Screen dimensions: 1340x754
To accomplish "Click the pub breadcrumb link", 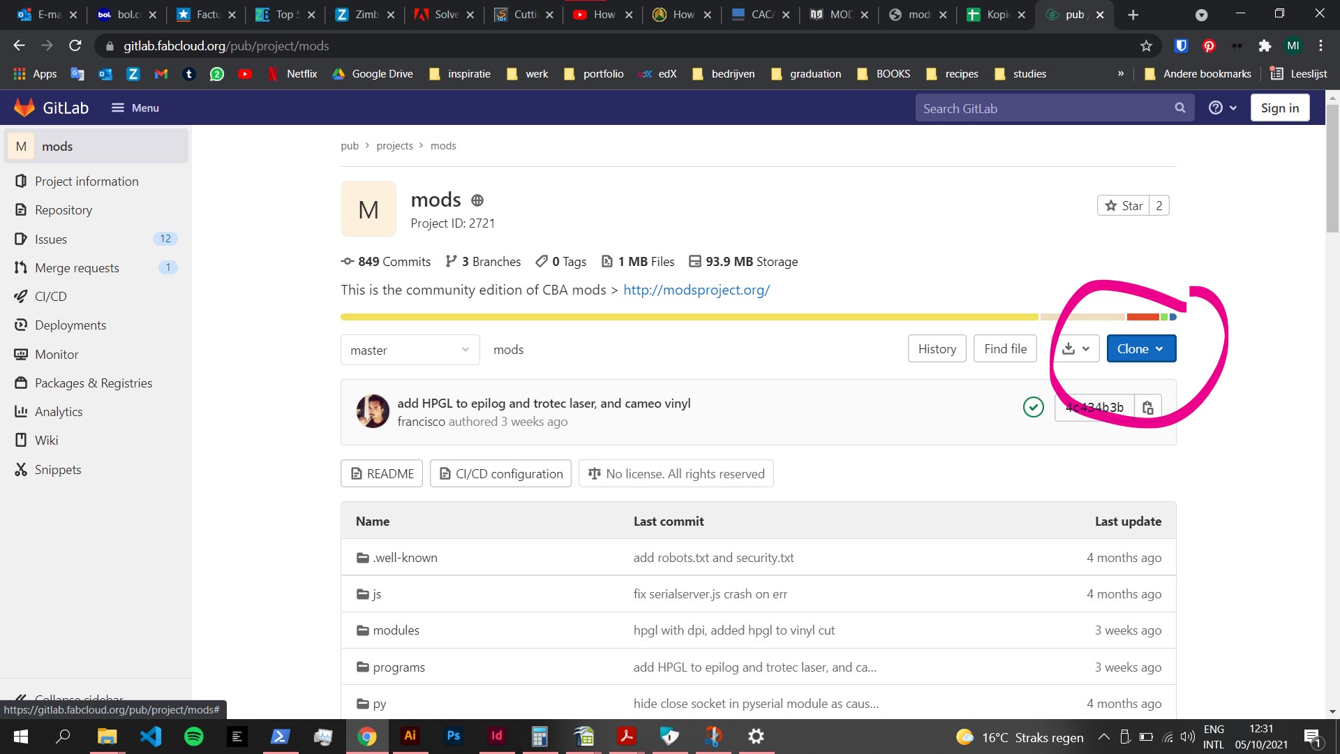I will coord(349,145).
